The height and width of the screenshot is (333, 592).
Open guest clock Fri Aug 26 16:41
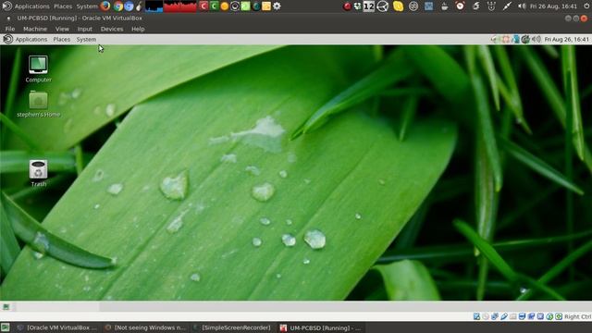[x=566, y=39]
